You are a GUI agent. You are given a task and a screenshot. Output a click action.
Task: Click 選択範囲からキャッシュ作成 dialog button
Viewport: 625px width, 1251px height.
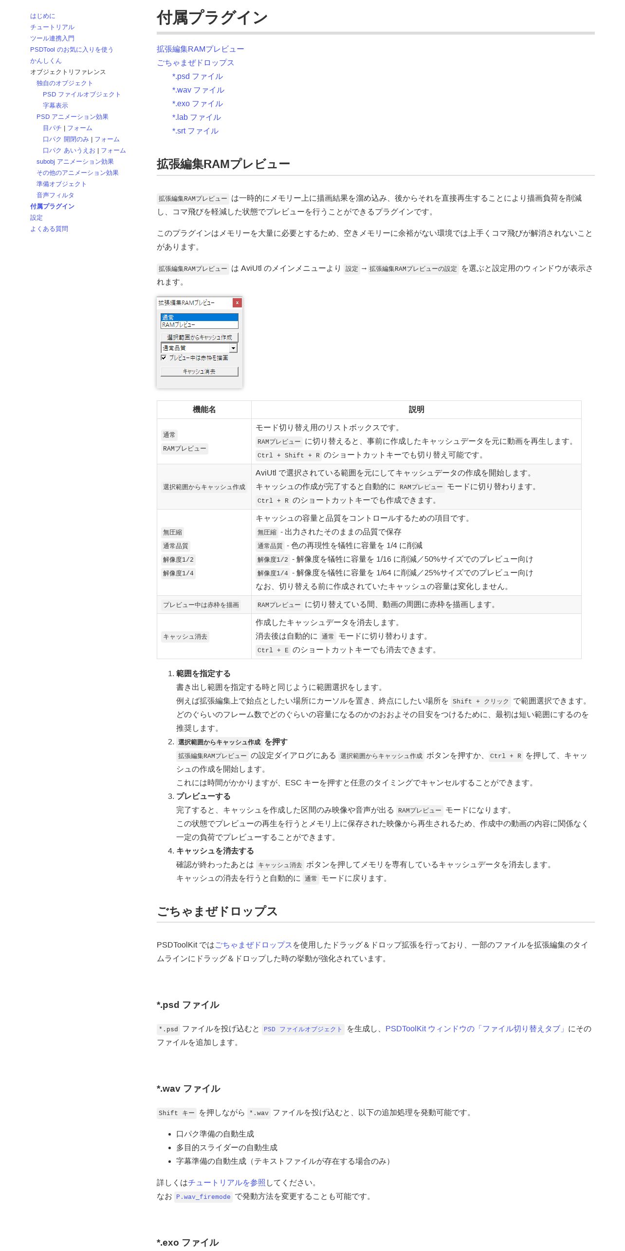pos(200,337)
